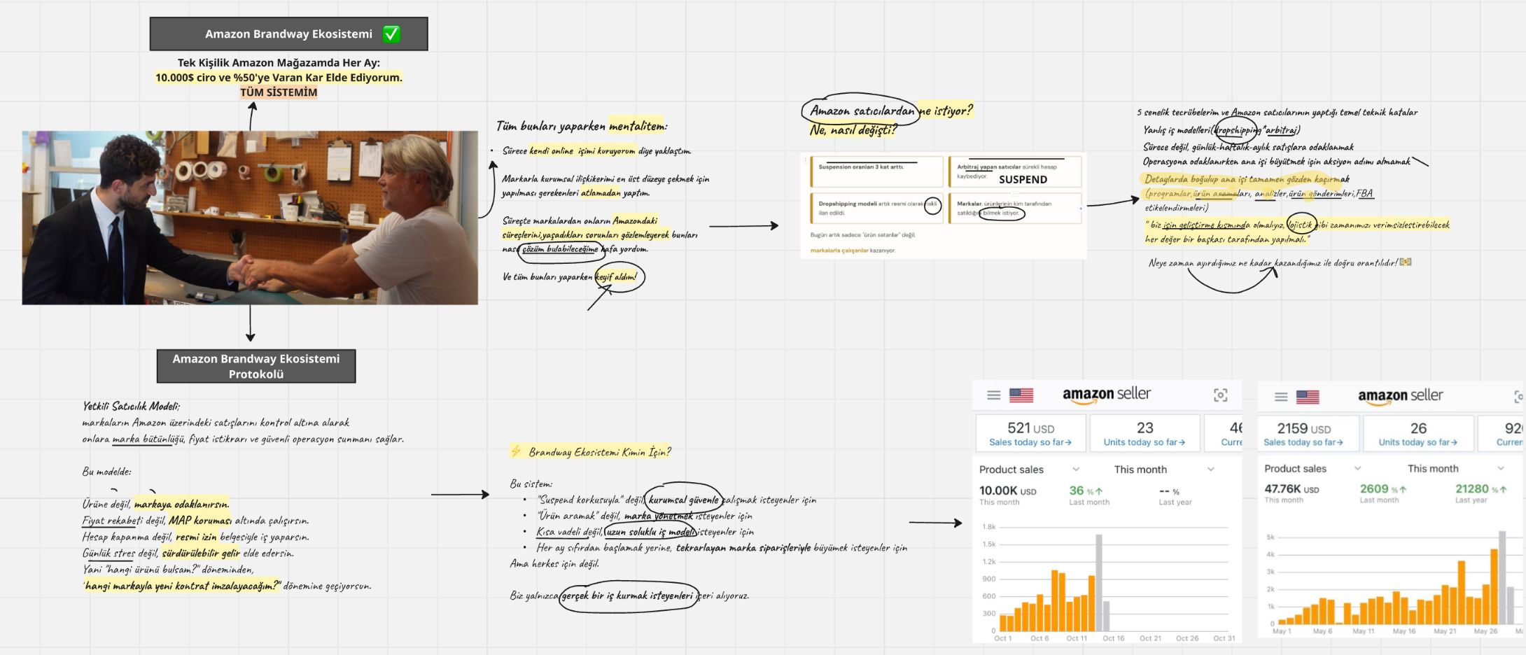Open 'Sales today so far' link under 521 USD
Viewport: 1526px width, 655px height.
click(x=1030, y=442)
